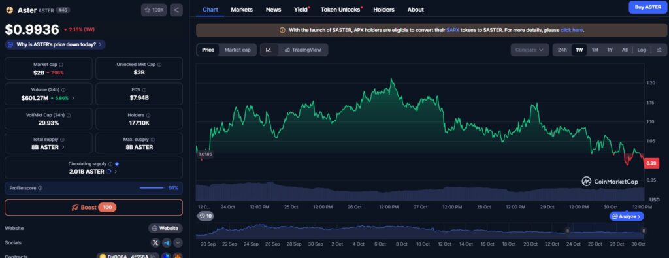Switch to TradingView chart mode
The width and height of the screenshot is (669, 258).
pyautogui.click(x=303, y=50)
